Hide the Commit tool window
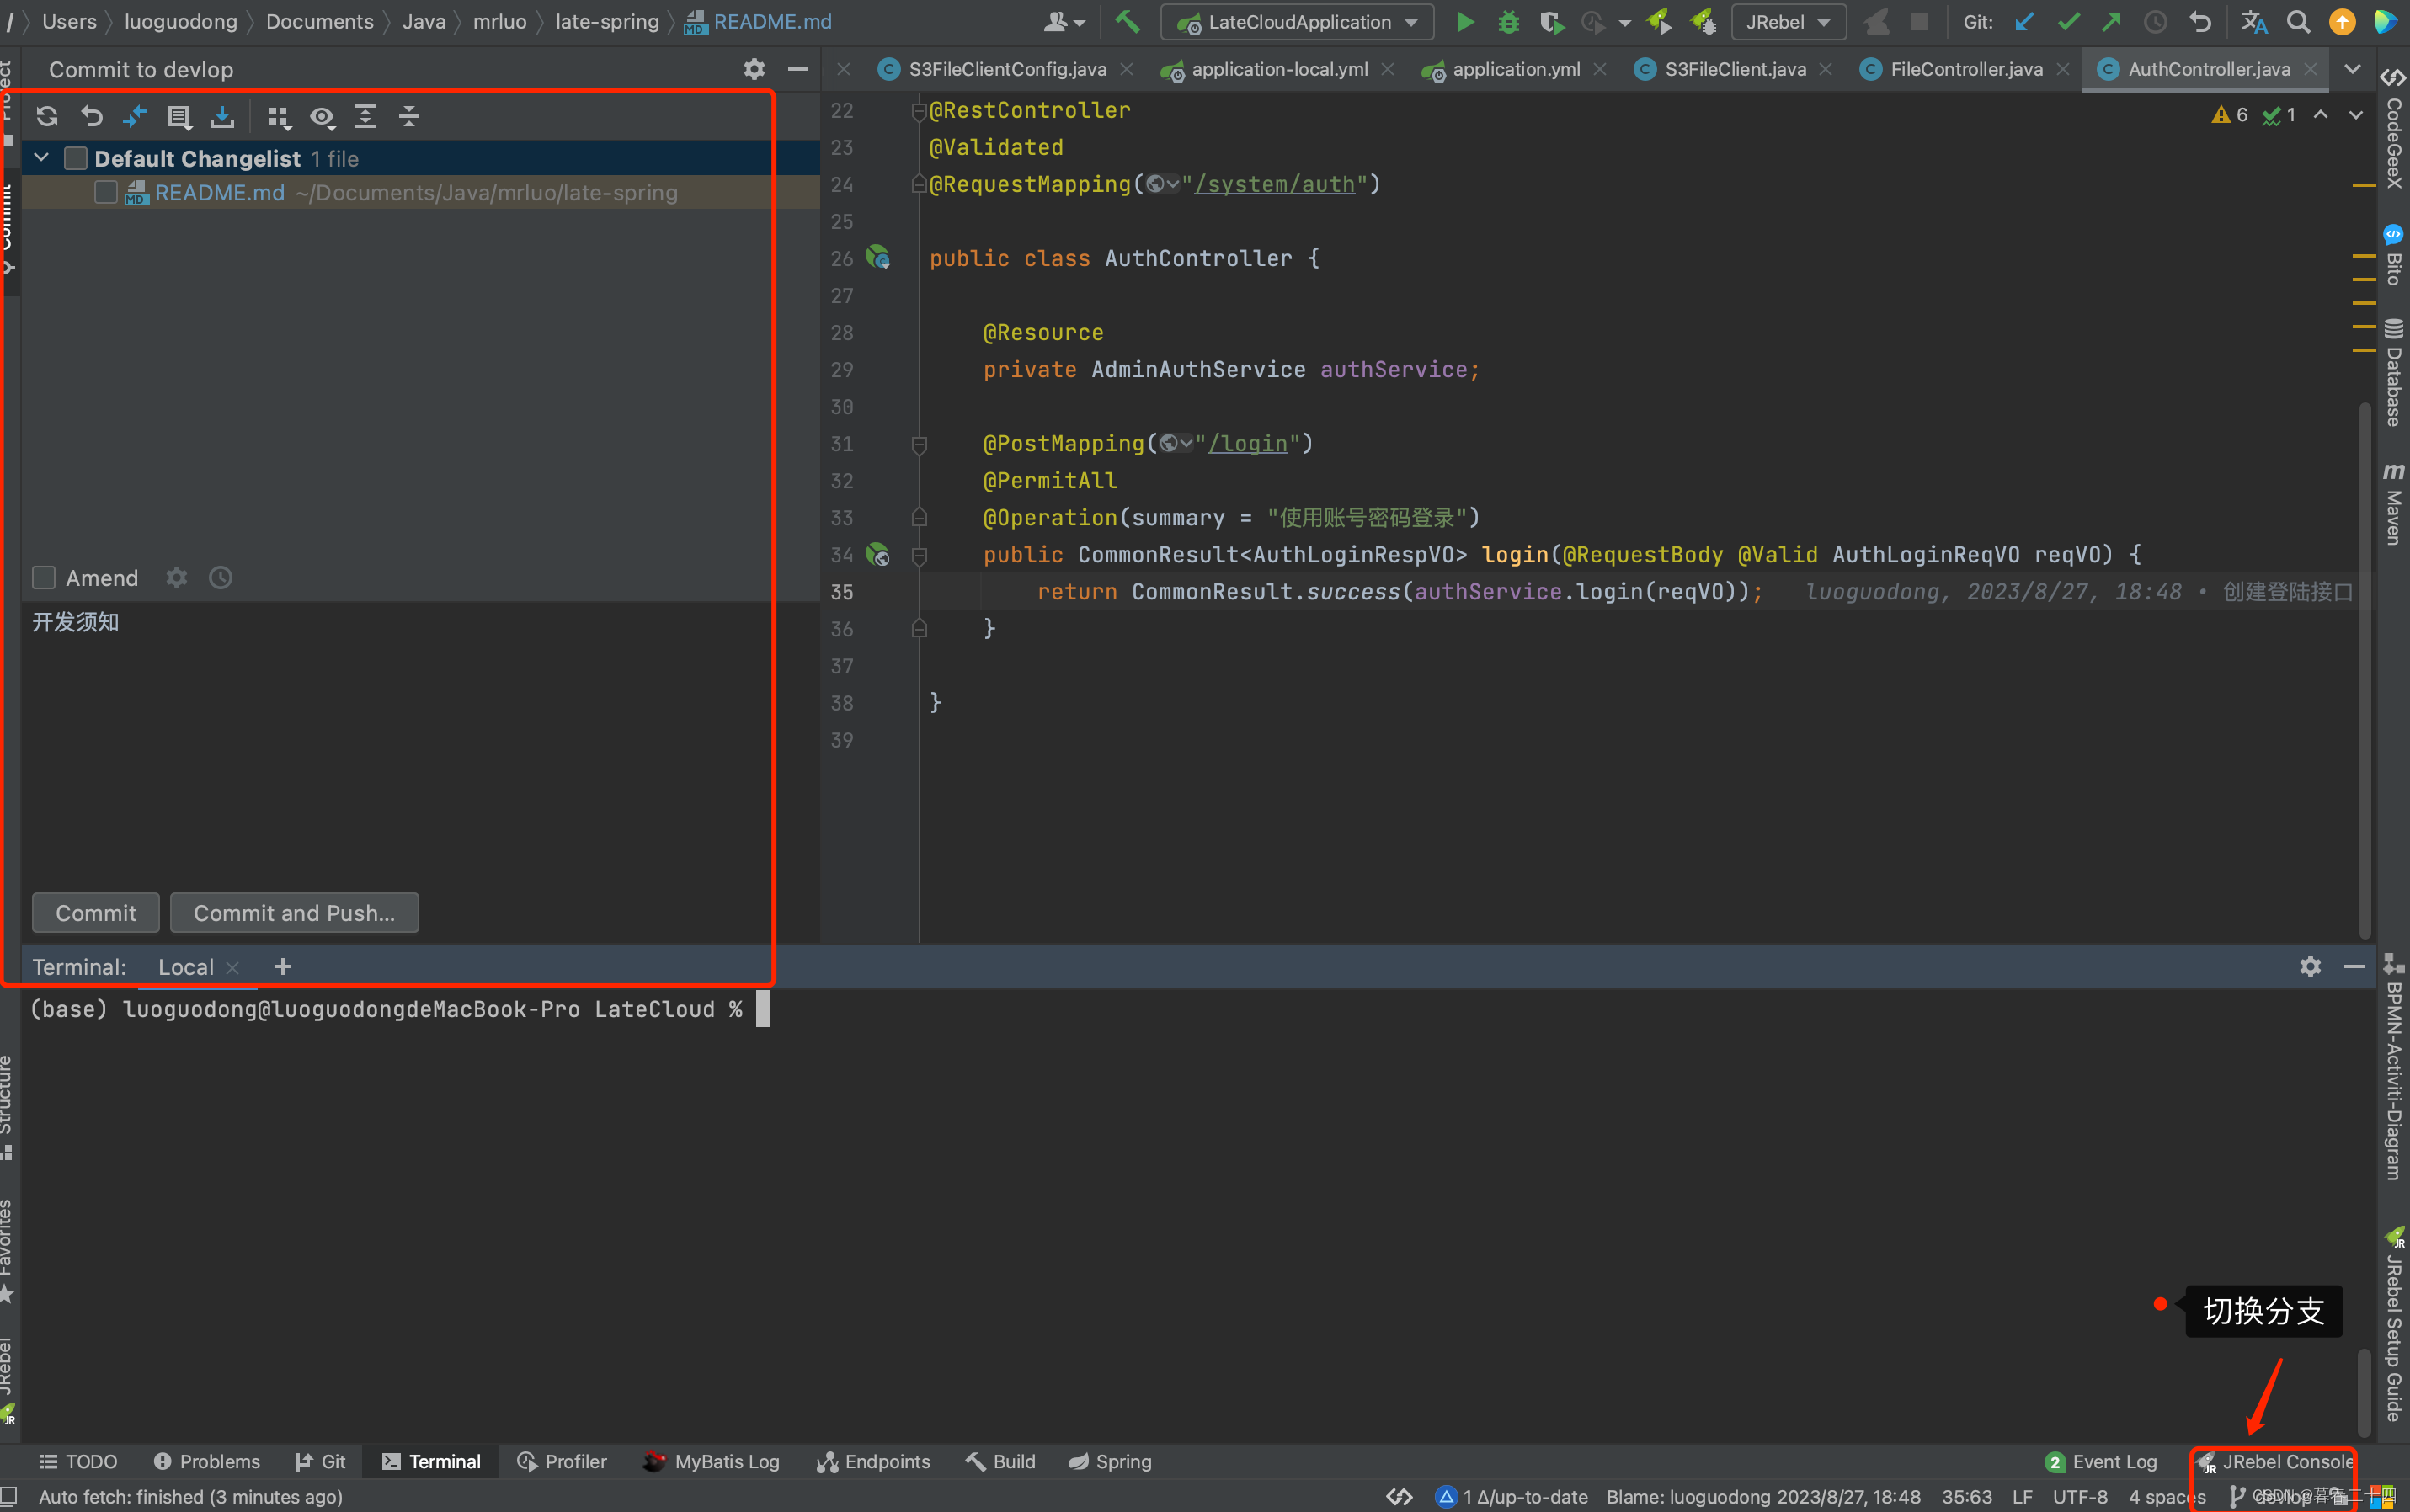This screenshot has width=2410, height=1512. pyautogui.click(x=797, y=69)
